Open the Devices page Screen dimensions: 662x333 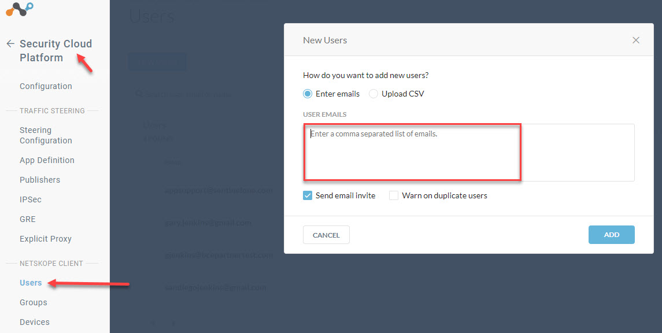[35, 322]
